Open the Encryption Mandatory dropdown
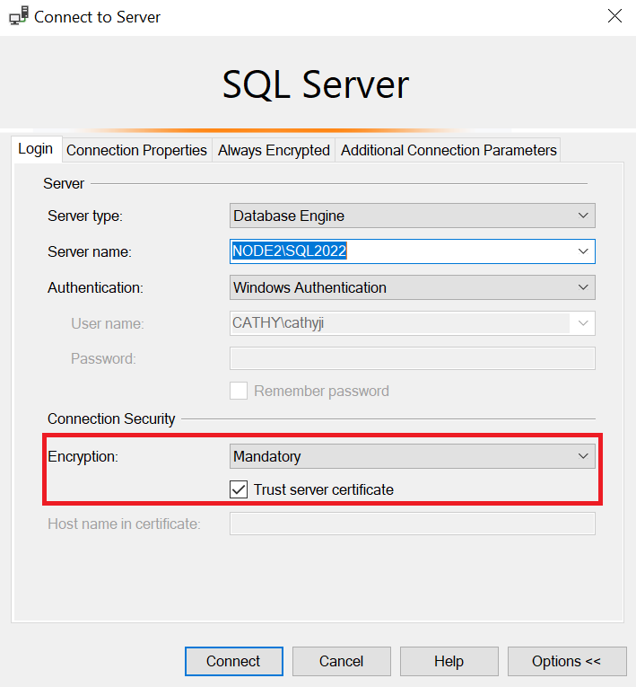Screen dimensions: 636x687 tap(413, 456)
